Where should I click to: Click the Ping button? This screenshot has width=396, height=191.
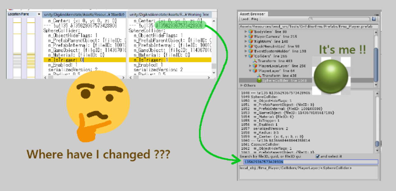pos(254,19)
